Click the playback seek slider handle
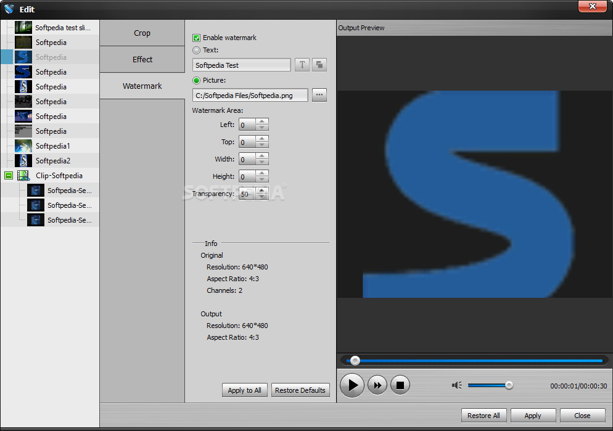Image resolution: width=613 pixels, height=431 pixels. pos(355,361)
